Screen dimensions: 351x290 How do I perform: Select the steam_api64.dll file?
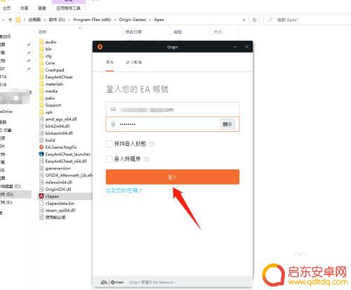(x=58, y=211)
